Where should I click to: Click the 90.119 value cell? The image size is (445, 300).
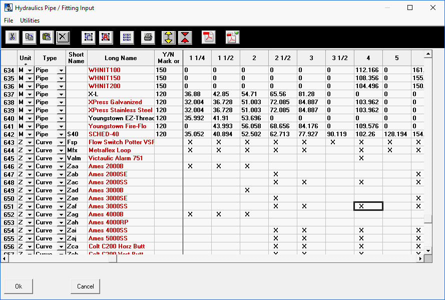[340, 134]
